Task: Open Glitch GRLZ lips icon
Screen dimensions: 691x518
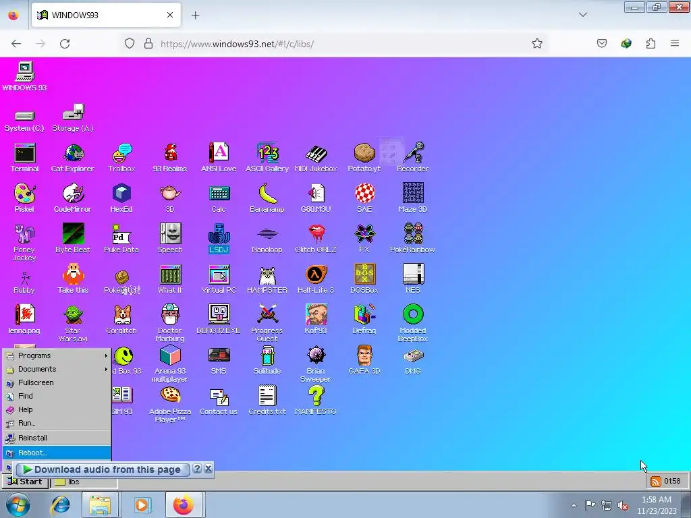Action: (x=316, y=238)
